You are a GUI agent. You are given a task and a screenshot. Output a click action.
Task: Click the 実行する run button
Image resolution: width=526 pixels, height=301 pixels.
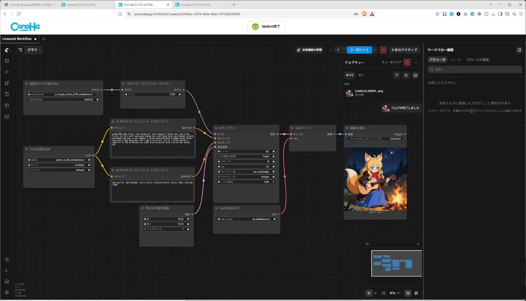click(359, 50)
